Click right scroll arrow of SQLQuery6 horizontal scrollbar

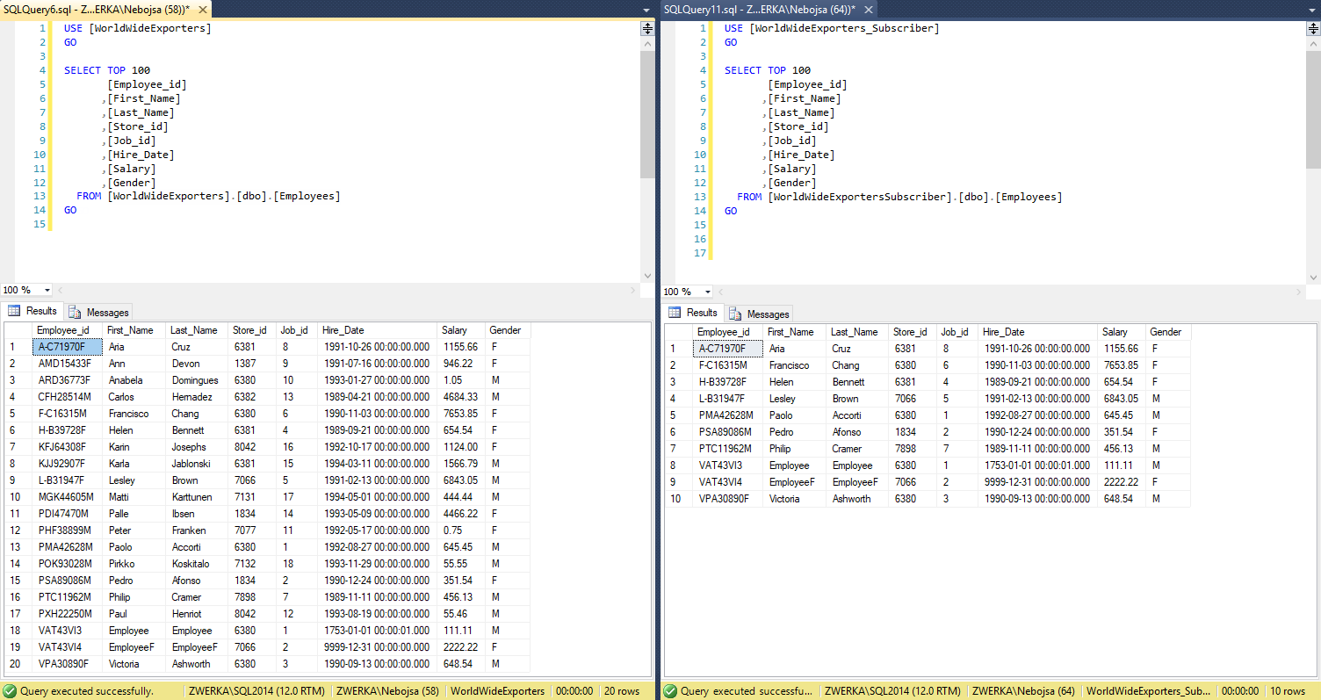(x=633, y=290)
